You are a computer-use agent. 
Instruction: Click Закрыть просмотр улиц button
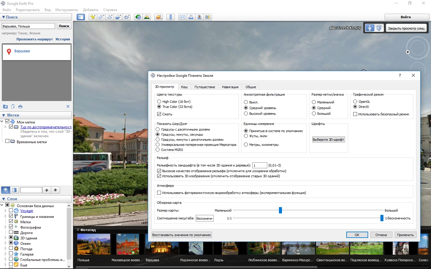[x=406, y=28]
